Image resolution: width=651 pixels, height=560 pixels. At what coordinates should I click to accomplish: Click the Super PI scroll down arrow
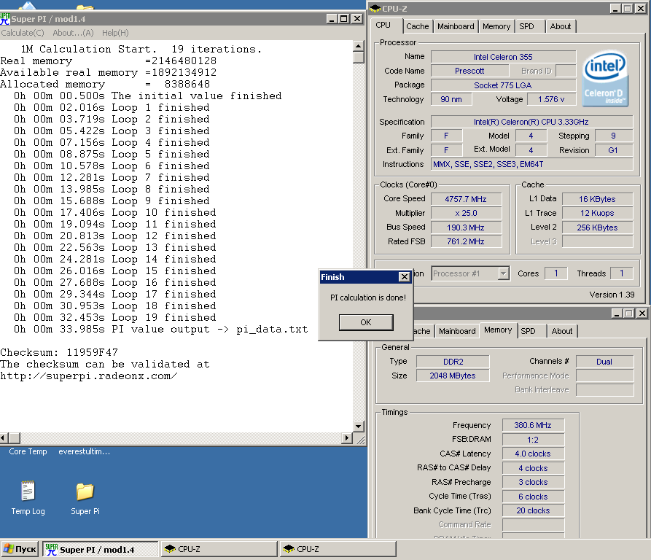(358, 427)
